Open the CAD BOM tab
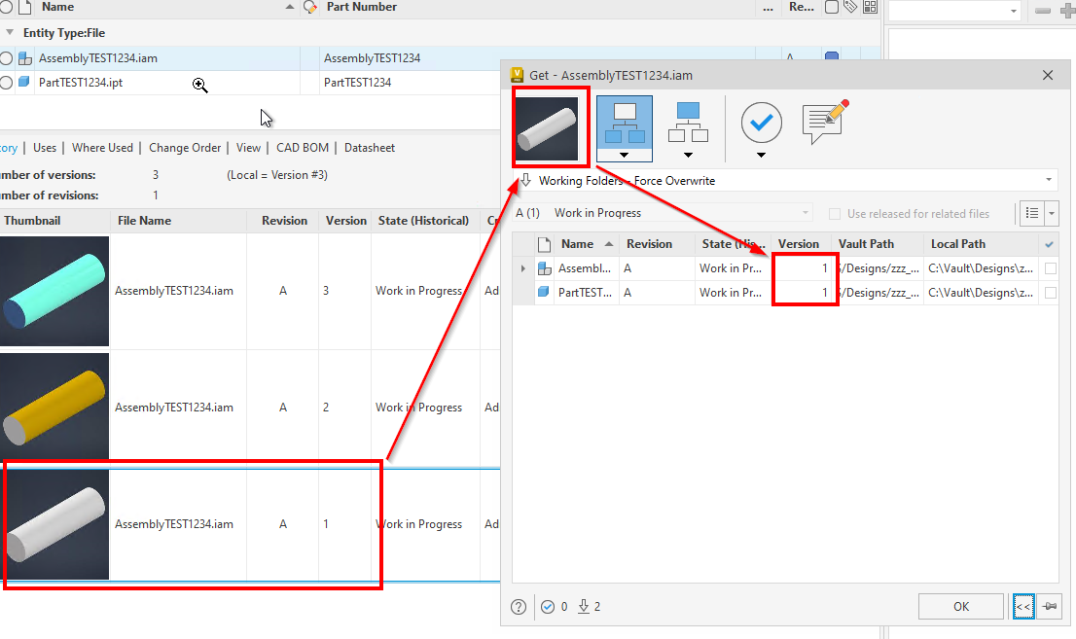The width and height of the screenshot is (1076, 639). [302, 147]
